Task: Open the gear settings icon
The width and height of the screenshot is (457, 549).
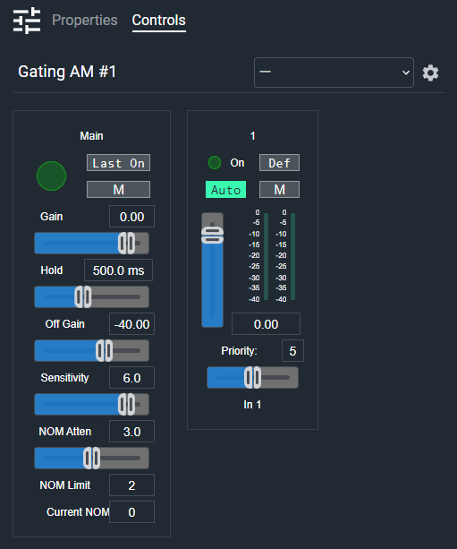Action: pyautogui.click(x=430, y=73)
